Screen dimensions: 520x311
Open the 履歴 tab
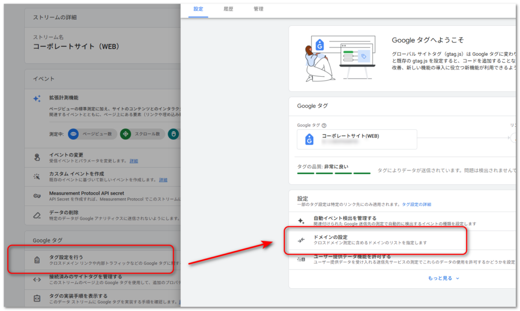(228, 9)
